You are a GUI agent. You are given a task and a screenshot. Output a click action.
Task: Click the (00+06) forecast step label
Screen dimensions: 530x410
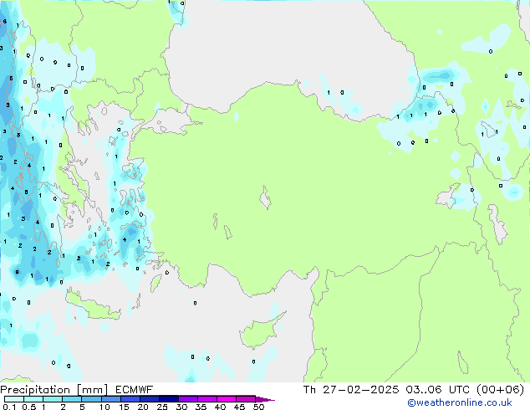pos(500,389)
